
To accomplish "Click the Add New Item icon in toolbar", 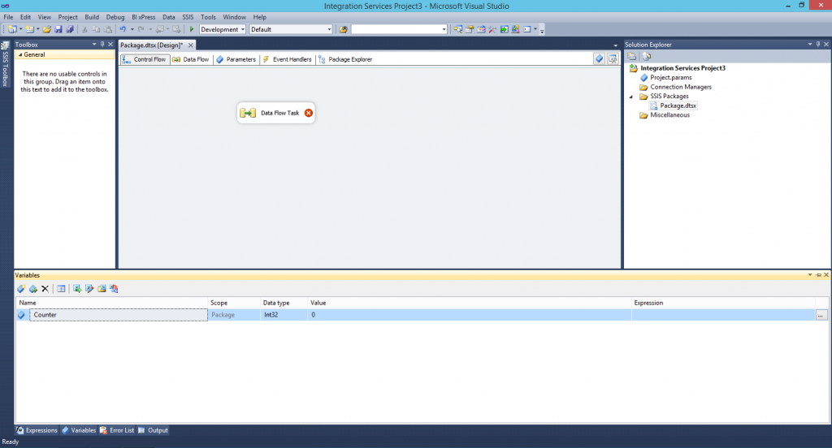I will pos(30,29).
